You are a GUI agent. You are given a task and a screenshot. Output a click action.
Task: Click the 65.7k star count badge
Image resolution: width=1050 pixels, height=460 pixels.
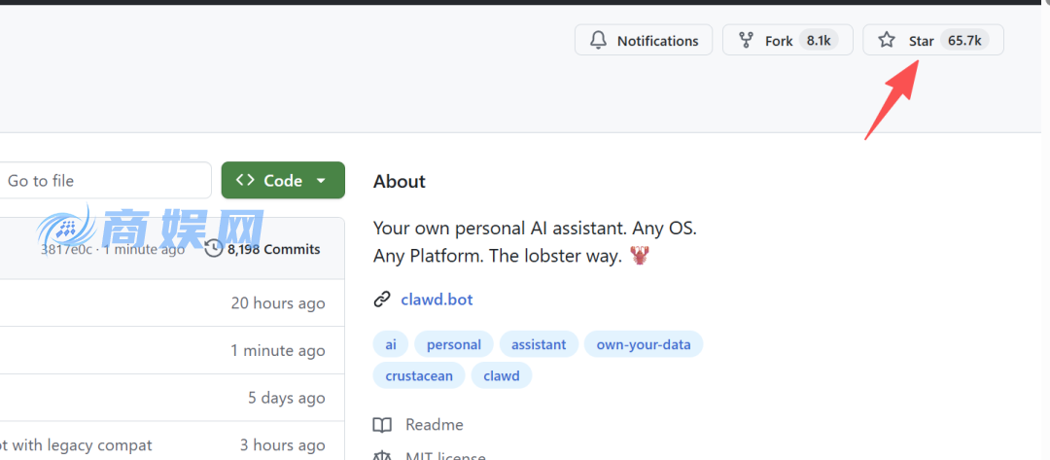(964, 41)
